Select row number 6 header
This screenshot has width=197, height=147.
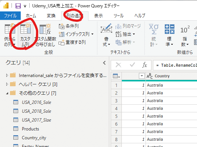(x=116, y=124)
